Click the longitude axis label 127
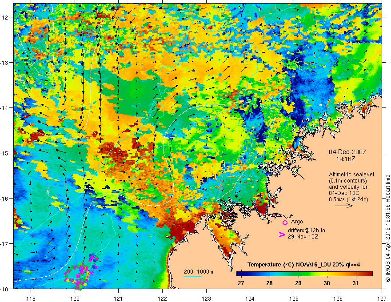The height and width of the screenshot is (302, 391). (382, 298)
